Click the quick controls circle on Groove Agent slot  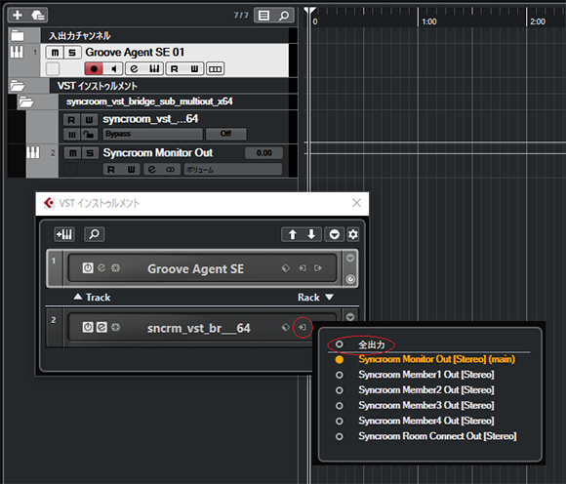coord(350,279)
